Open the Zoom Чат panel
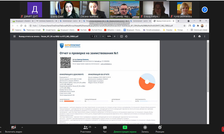 [x=105, y=129]
